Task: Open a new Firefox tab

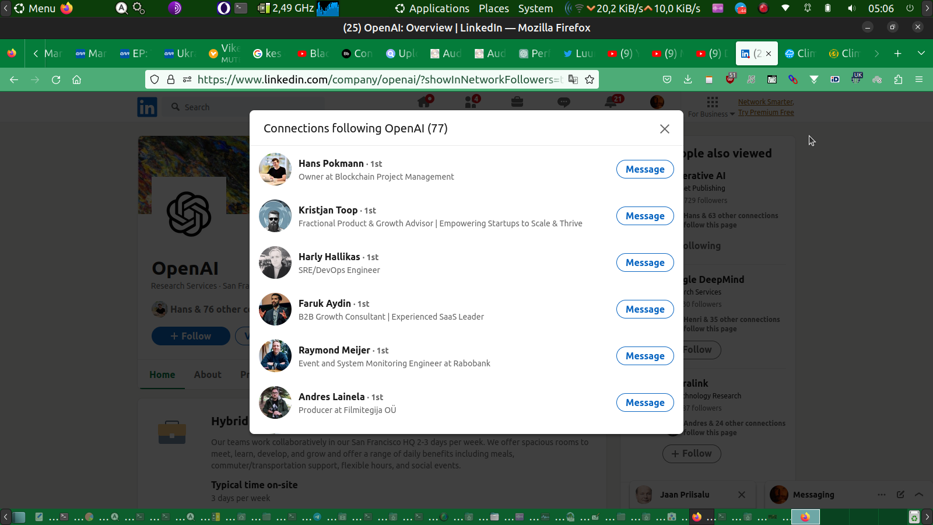Action: (x=898, y=54)
